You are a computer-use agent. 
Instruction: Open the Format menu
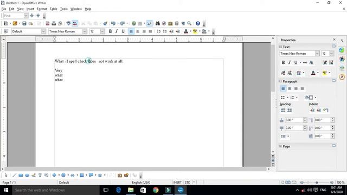(x=42, y=9)
